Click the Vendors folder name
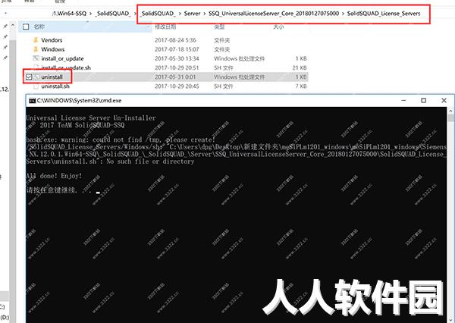455x323 pixels. pyautogui.click(x=52, y=40)
